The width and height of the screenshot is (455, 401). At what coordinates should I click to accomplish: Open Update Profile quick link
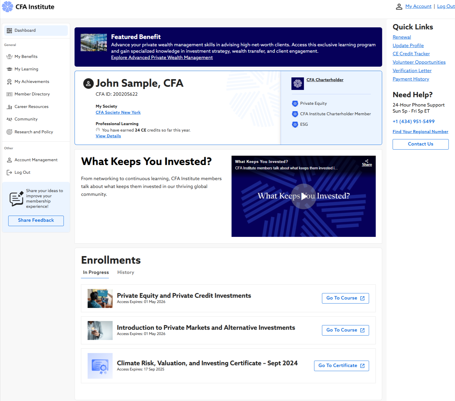[x=408, y=46]
